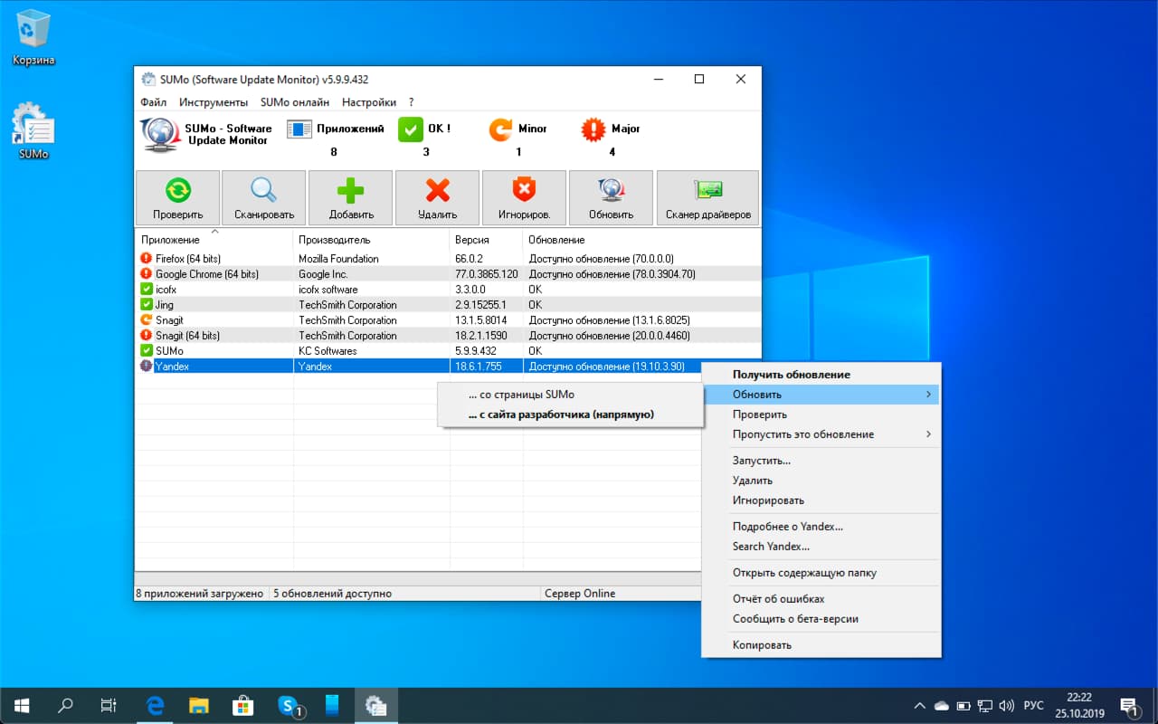Expand Пропустить это обновление submenu
The height and width of the screenshot is (724, 1158).
click(x=821, y=434)
